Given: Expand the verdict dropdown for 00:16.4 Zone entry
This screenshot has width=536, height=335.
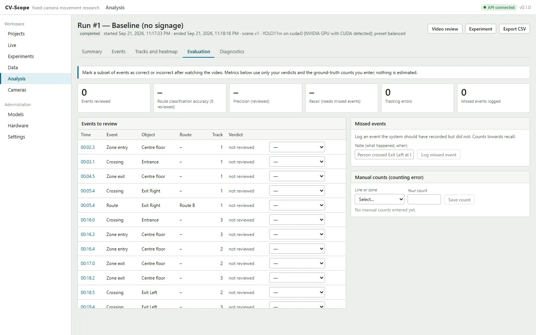Looking at the screenshot, I should pos(297,249).
